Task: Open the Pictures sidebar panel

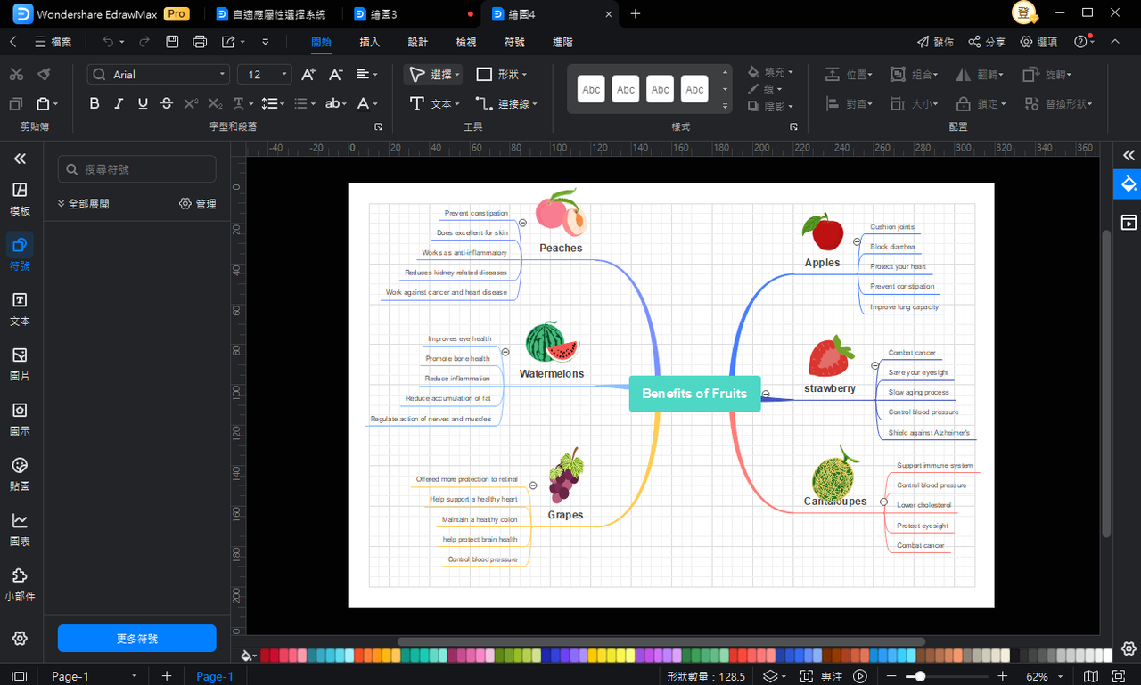Action: [20, 364]
